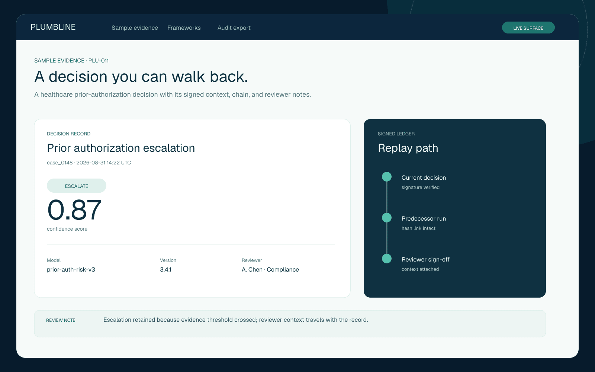Click the 'hash link intact' text

click(418, 228)
